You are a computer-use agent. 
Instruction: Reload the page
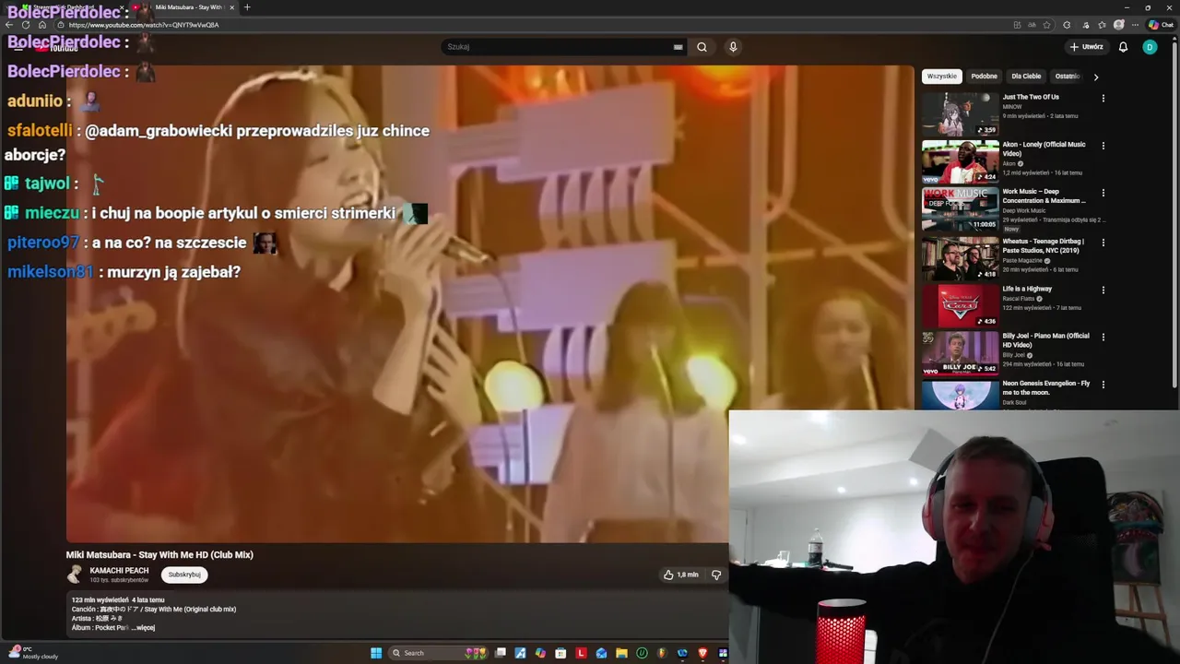pyautogui.click(x=26, y=25)
